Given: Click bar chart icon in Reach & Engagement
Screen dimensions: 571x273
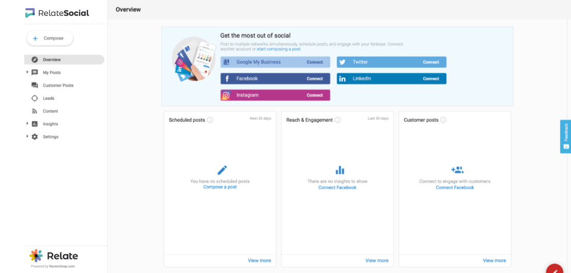Looking at the screenshot, I should tap(340, 170).
